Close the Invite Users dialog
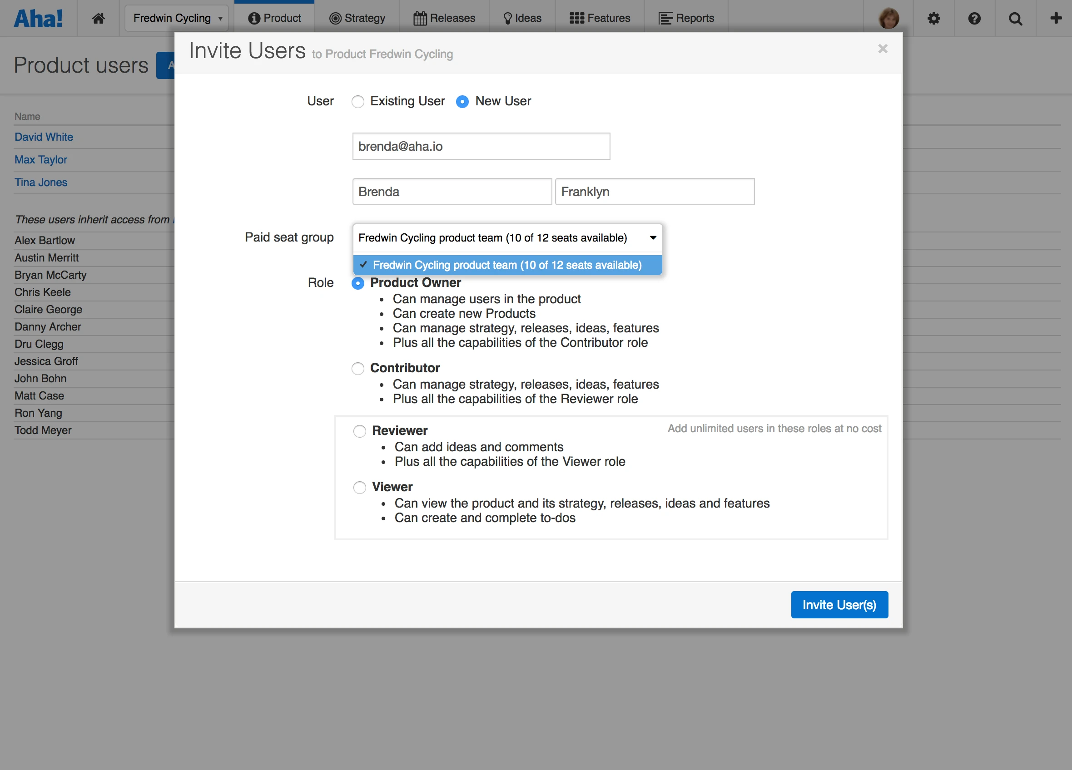This screenshot has width=1072, height=770. [883, 49]
